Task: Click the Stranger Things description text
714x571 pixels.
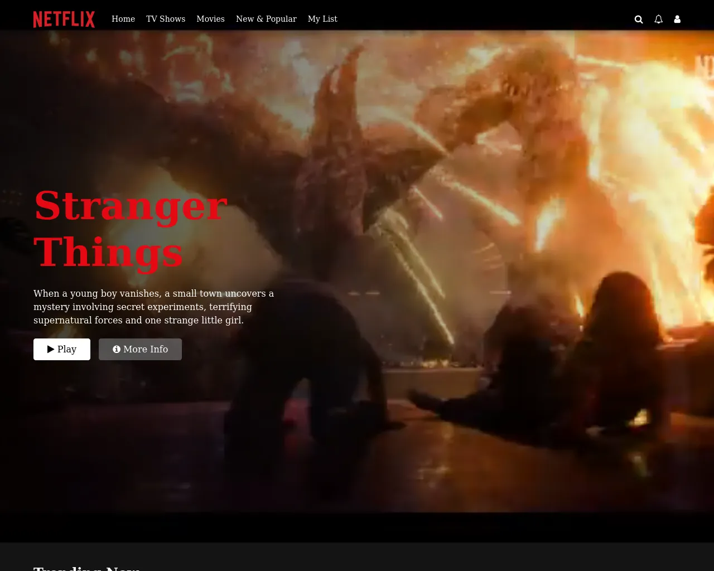Action: tap(154, 307)
